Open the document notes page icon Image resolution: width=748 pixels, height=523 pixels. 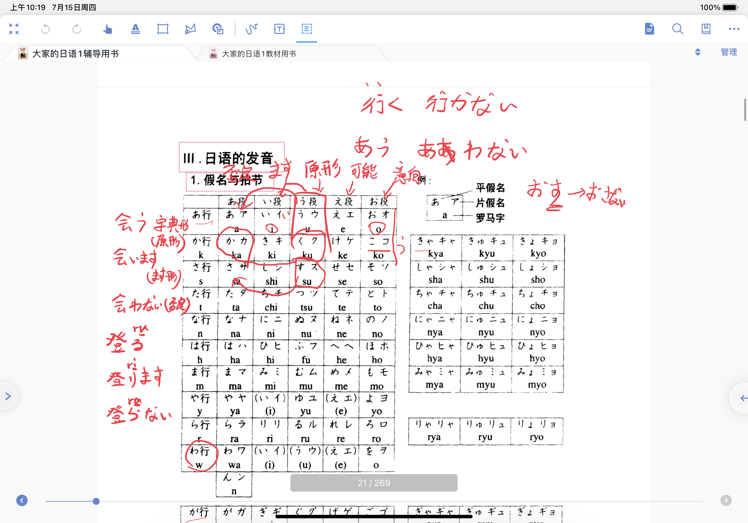pos(649,29)
